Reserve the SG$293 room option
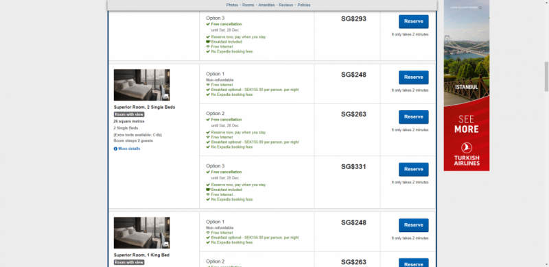Viewport: 549px width, 267px height. (414, 21)
